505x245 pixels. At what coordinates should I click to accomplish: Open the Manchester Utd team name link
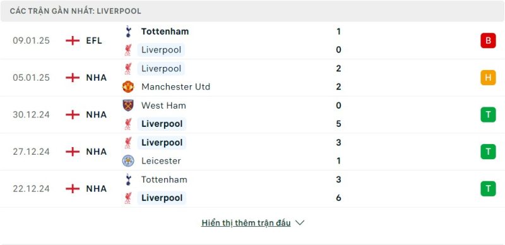(176, 87)
